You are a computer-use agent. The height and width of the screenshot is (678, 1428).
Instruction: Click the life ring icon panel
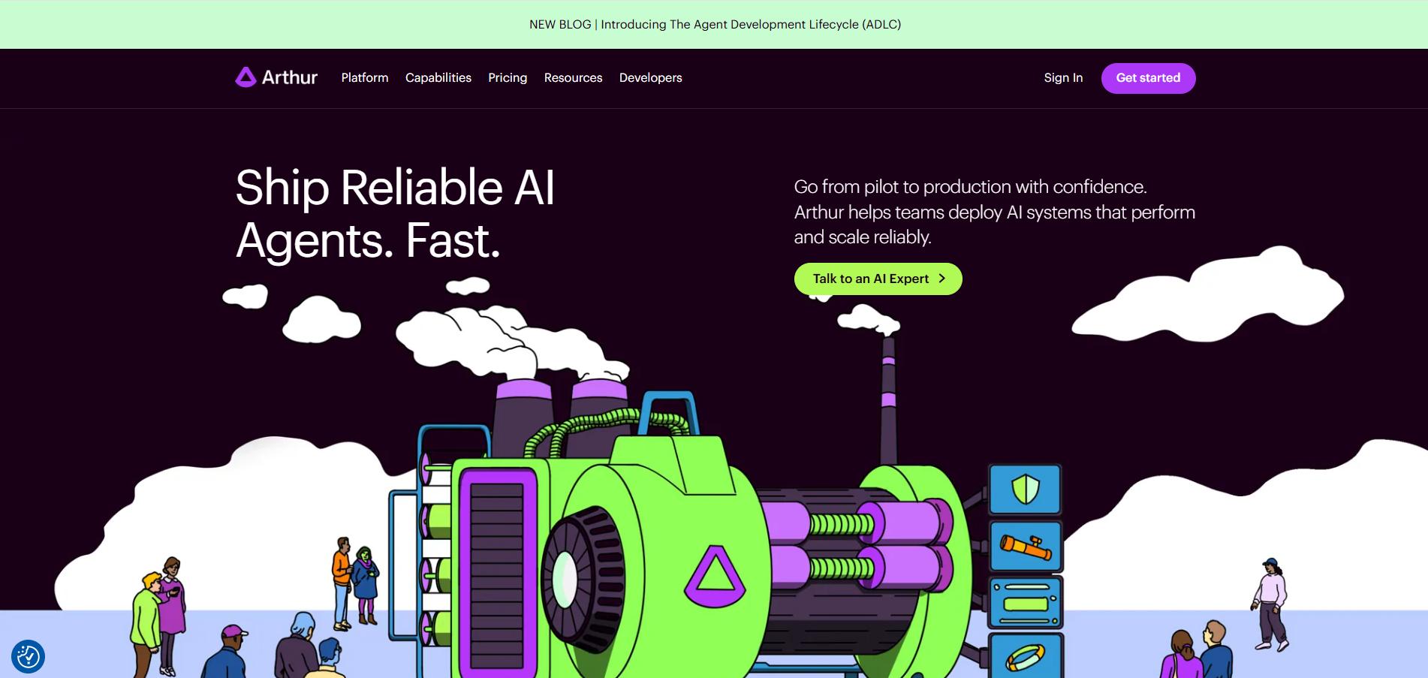pyautogui.click(x=1026, y=657)
